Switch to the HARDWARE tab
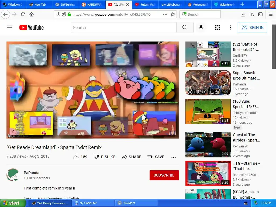 (x=92, y=4)
